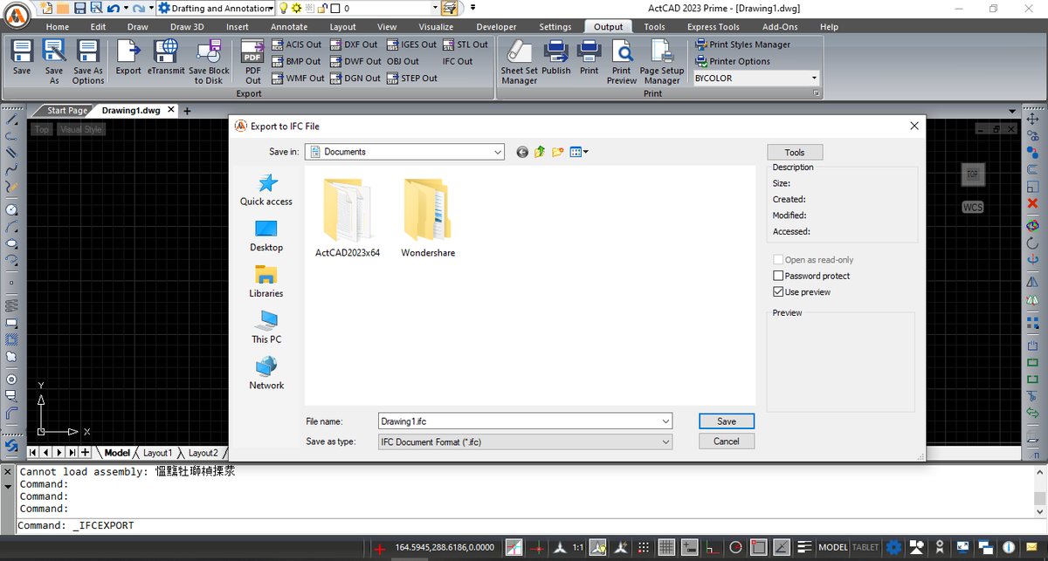Toggle TABLET mode in status bar
Viewport: 1048px width, 561px height.
point(865,547)
